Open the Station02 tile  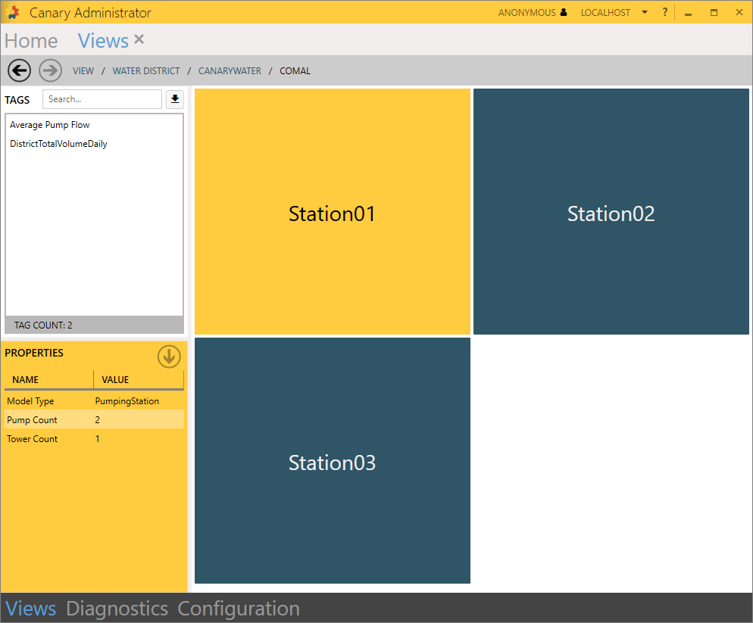(x=611, y=212)
